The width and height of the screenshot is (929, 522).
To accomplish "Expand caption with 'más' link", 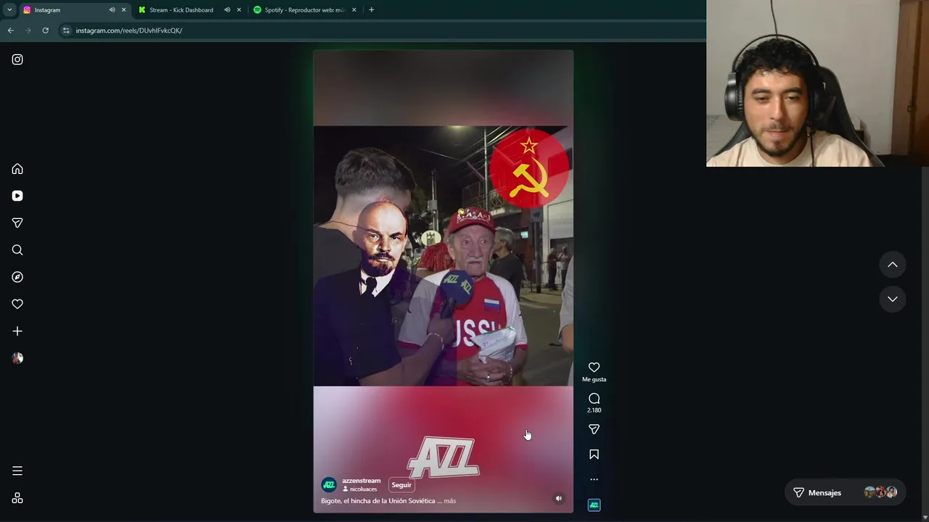I will (x=449, y=501).
